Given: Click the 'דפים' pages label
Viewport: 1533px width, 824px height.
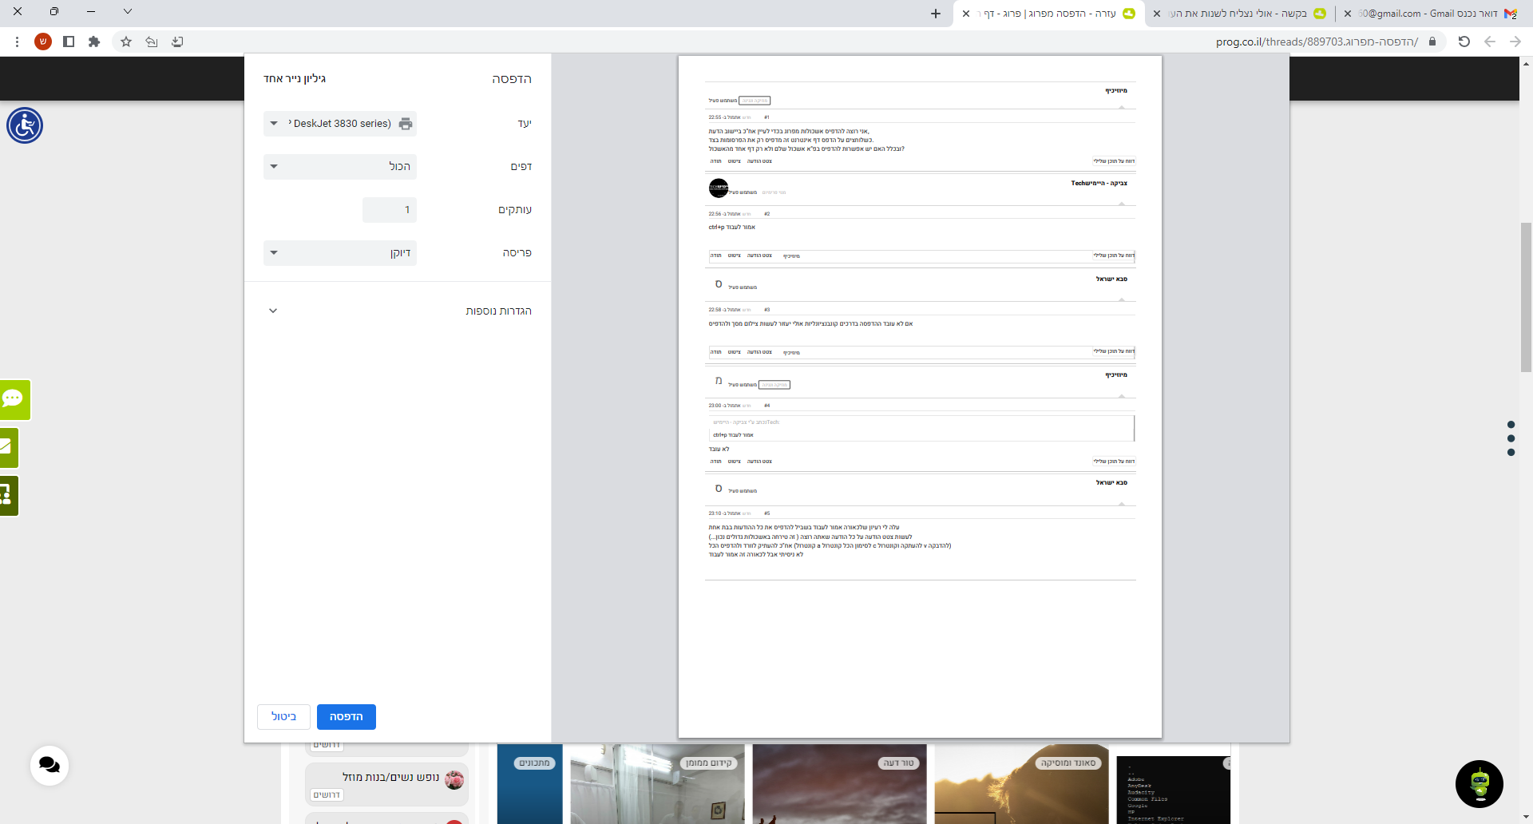Looking at the screenshot, I should (x=521, y=167).
